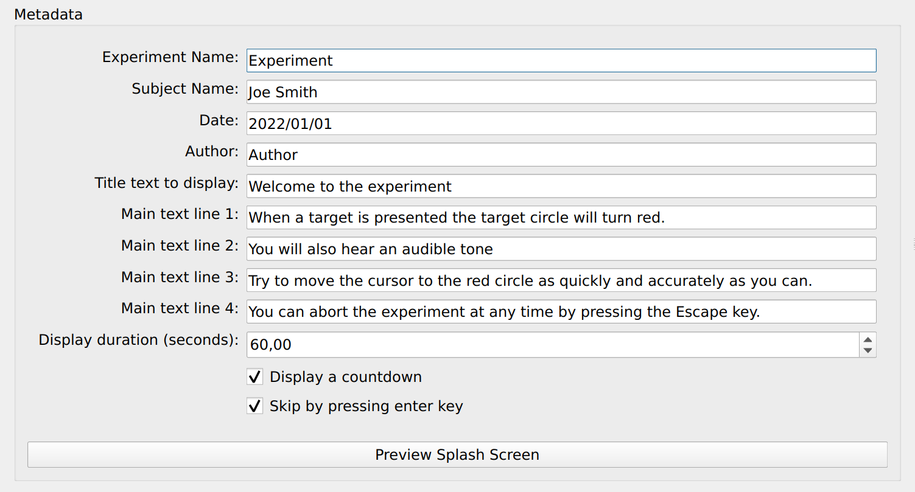Click the Title text to display field

coord(561,186)
